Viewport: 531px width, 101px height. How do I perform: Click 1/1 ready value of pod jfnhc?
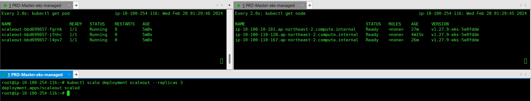[x=73, y=35]
